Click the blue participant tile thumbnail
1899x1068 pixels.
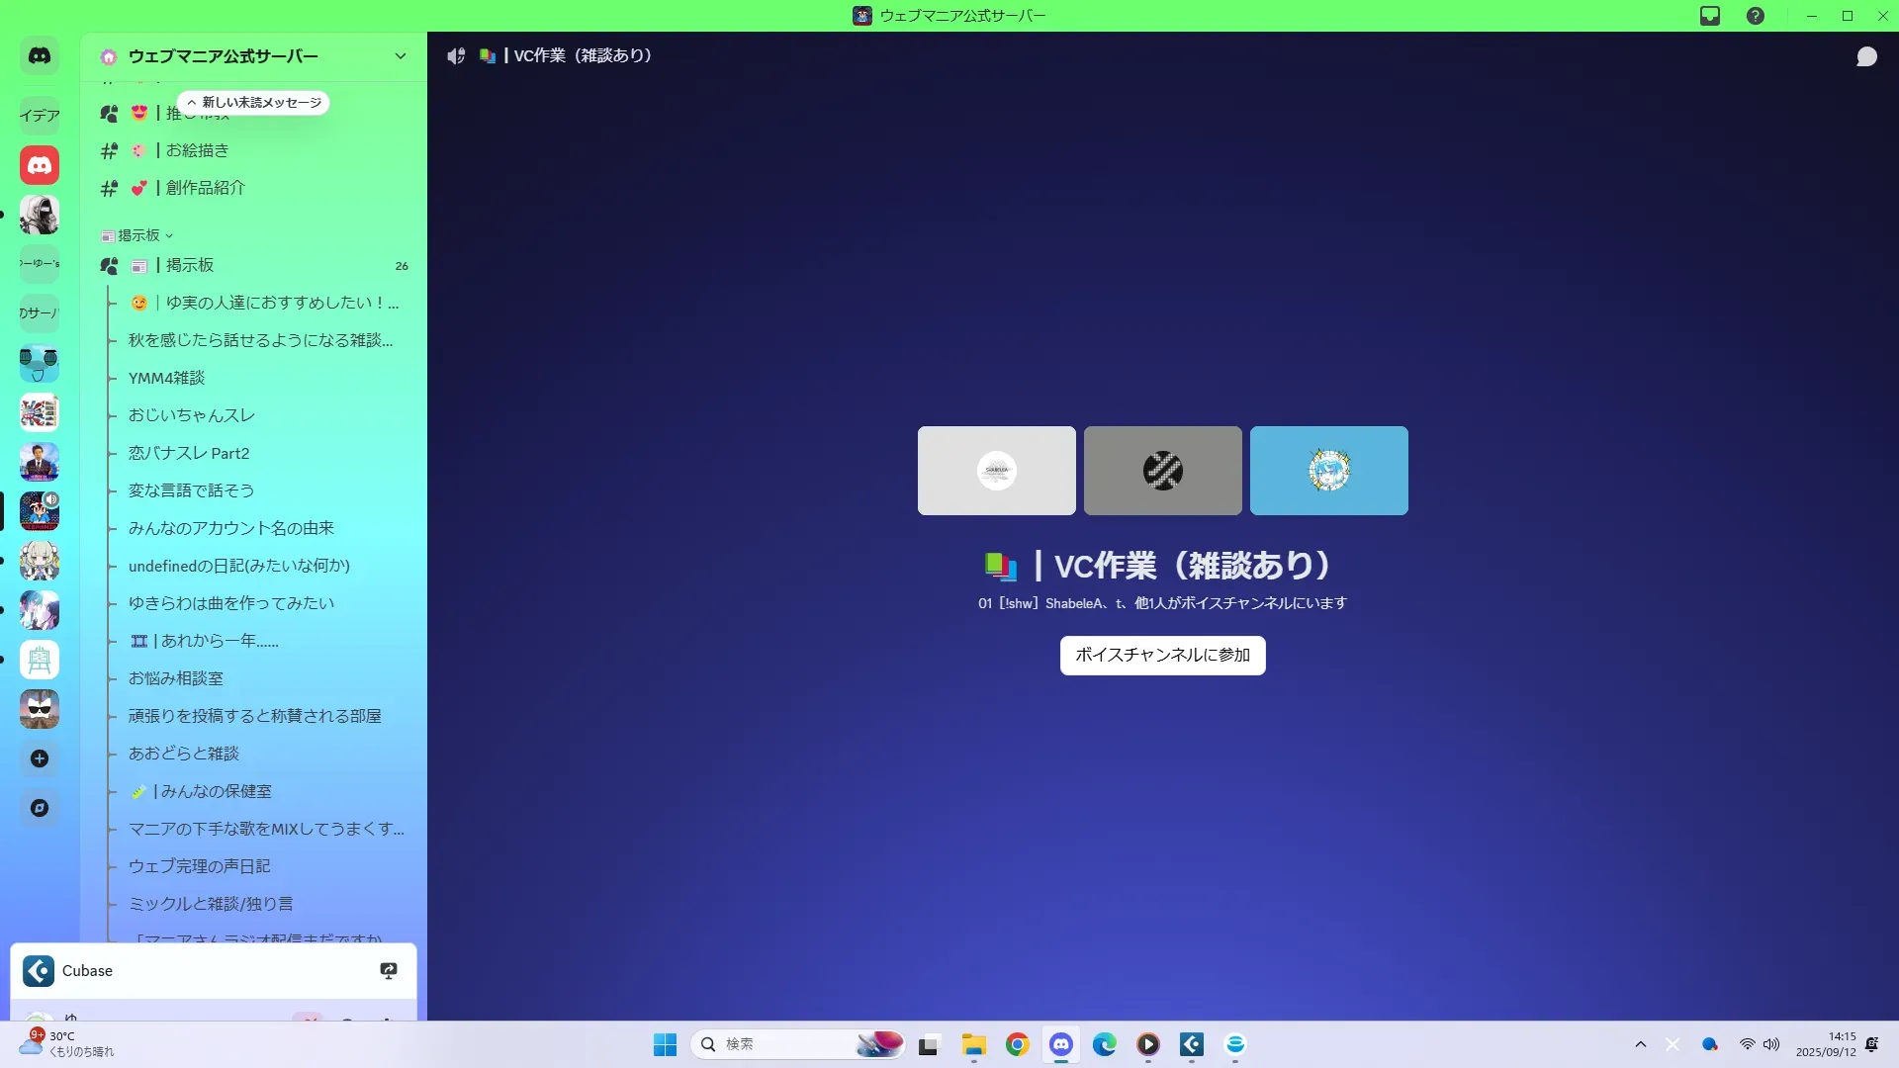[x=1328, y=471]
